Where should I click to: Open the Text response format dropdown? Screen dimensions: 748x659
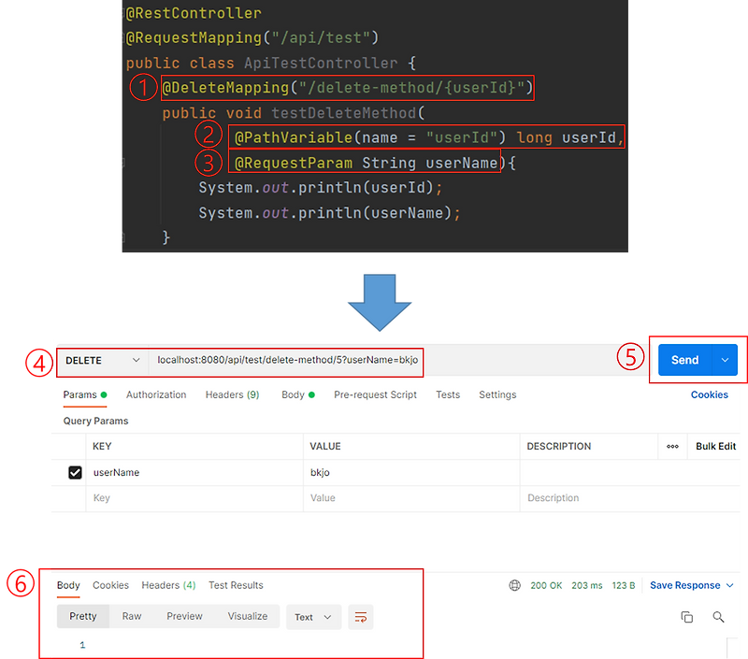312,617
